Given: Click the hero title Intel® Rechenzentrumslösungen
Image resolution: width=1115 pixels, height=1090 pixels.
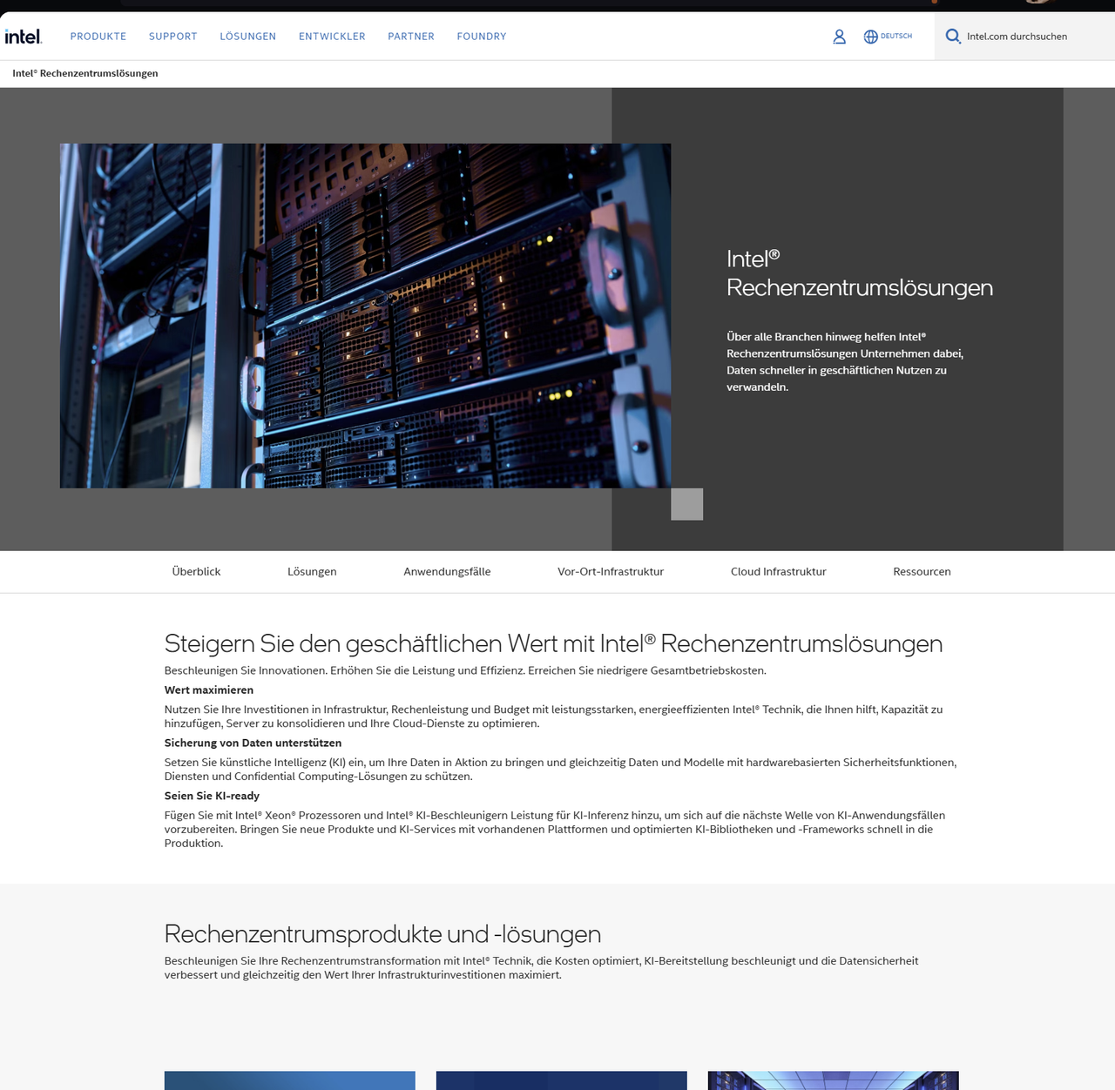Looking at the screenshot, I should [x=860, y=273].
